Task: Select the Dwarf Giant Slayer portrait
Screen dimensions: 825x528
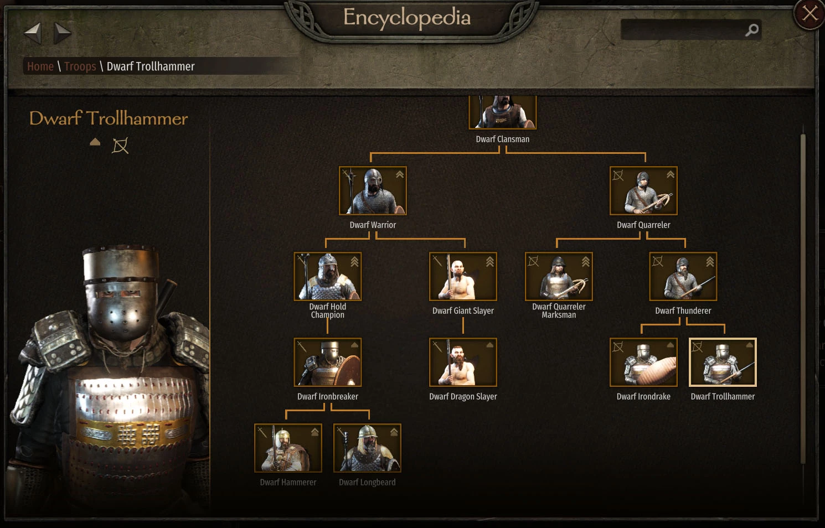Action: 463,276
